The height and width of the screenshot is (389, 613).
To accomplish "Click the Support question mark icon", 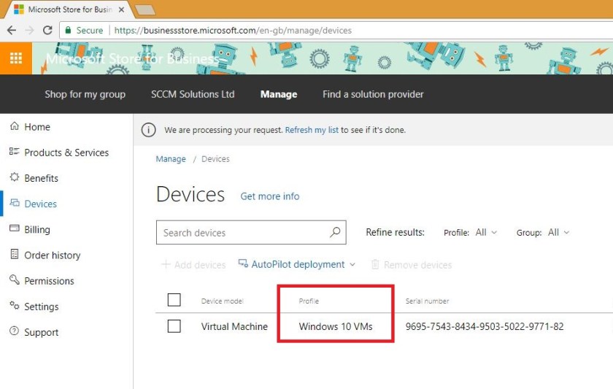I will [x=15, y=331].
